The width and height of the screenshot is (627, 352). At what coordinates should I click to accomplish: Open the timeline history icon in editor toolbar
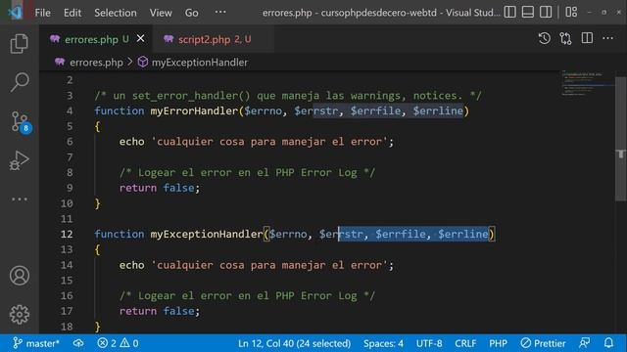(x=545, y=38)
